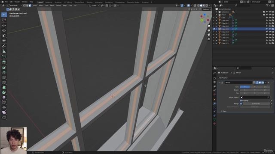Screen dimensions: 275x154
Task: Expand the Cube.021 tree item
Action: 217,40
